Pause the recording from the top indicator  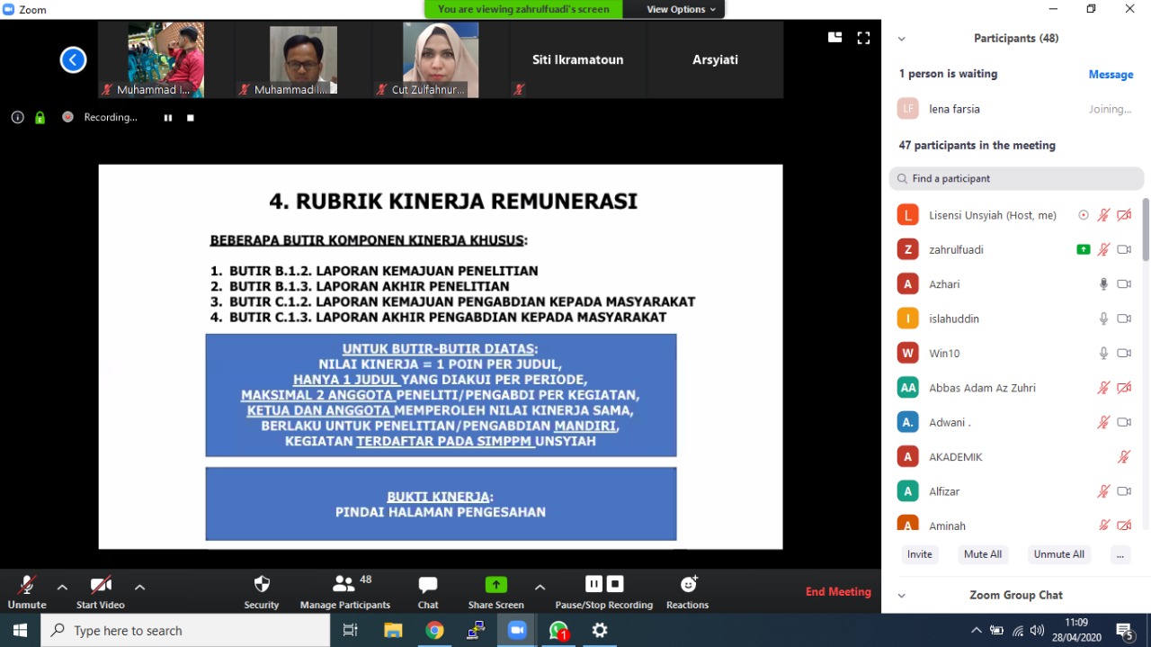tap(168, 118)
